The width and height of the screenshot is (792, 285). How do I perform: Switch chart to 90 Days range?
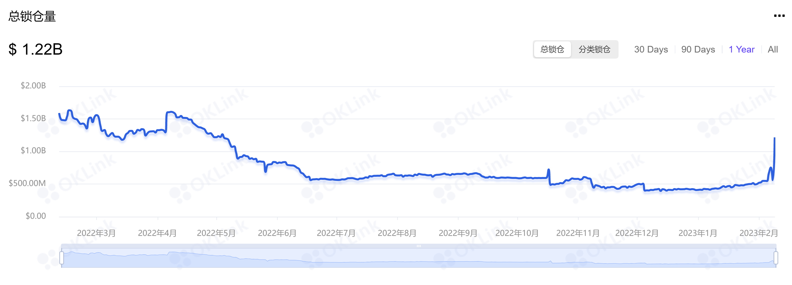(698, 49)
